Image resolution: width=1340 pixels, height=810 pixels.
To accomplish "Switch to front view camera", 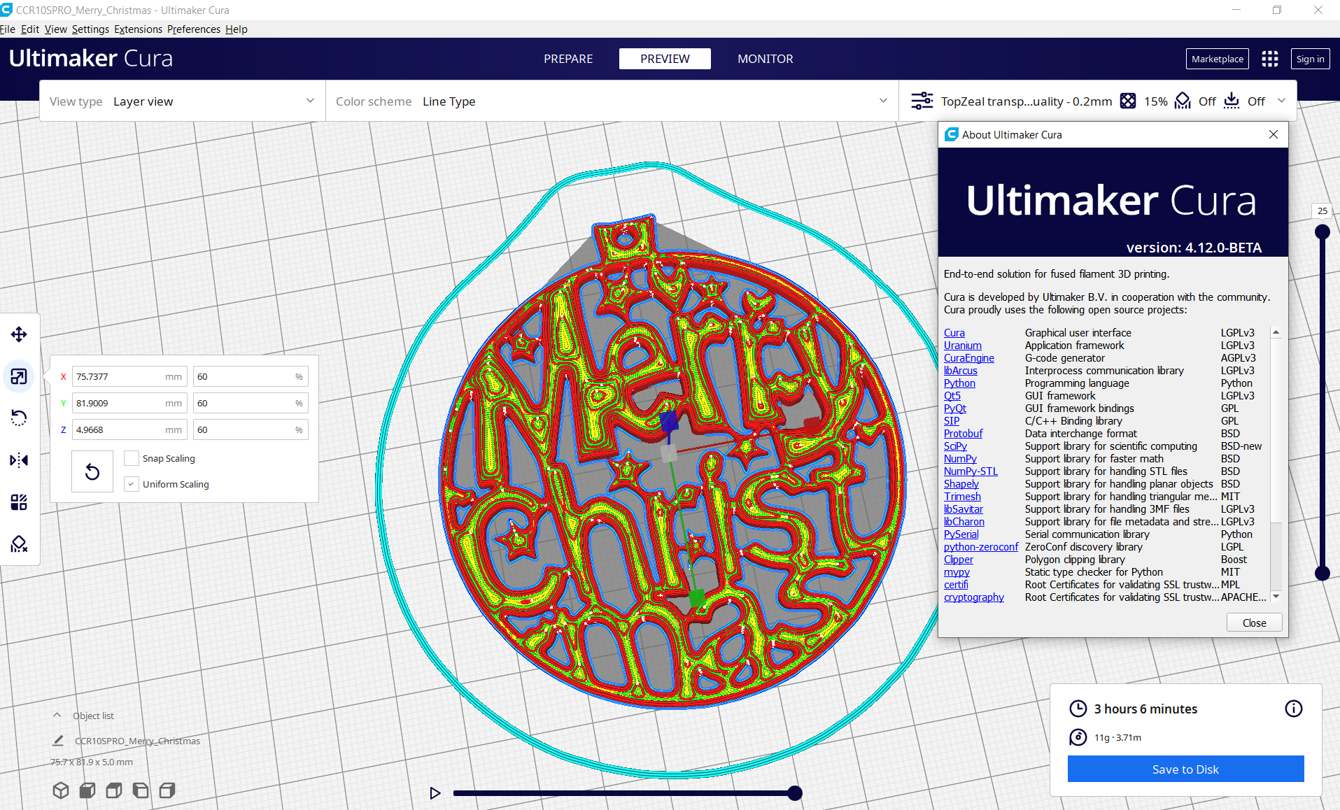I will (87, 790).
